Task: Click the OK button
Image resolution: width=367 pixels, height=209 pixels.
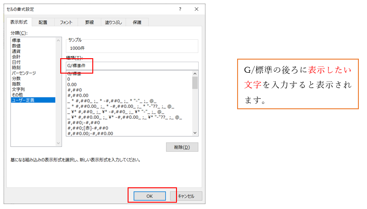Action: (150, 196)
